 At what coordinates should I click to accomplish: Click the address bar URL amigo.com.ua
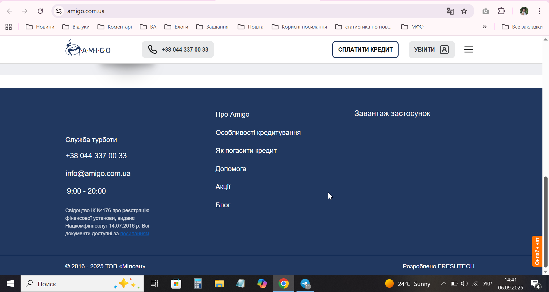tap(86, 11)
